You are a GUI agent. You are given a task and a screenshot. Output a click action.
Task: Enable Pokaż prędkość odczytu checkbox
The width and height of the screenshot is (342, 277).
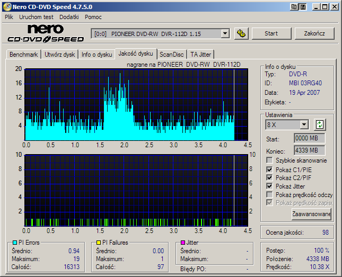point(269,194)
